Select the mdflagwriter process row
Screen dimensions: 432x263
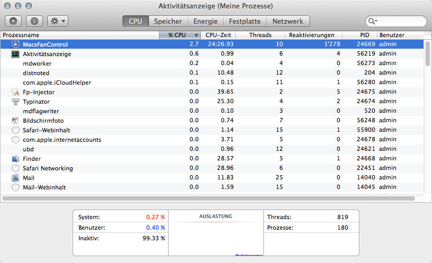(x=212, y=111)
